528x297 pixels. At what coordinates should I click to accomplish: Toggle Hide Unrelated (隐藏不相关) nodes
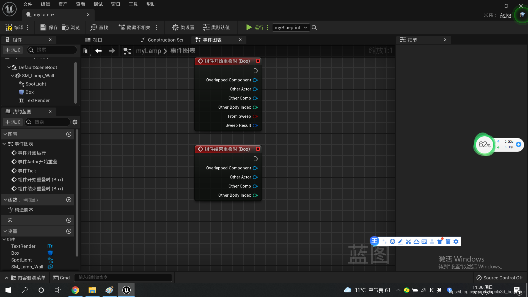pyautogui.click(x=122, y=28)
